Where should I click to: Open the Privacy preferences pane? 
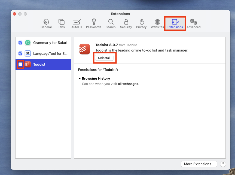point(141,24)
